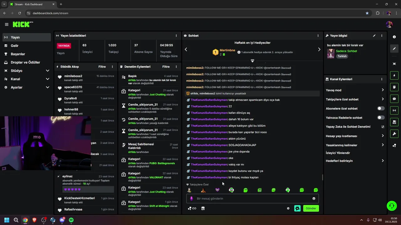Collapse the weekly gifters banner arrow
Screen dimensions: 401x225
[x=253, y=61]
